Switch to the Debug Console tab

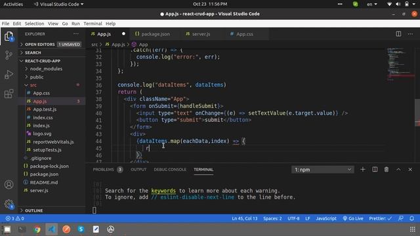click(x=170, y=169)
